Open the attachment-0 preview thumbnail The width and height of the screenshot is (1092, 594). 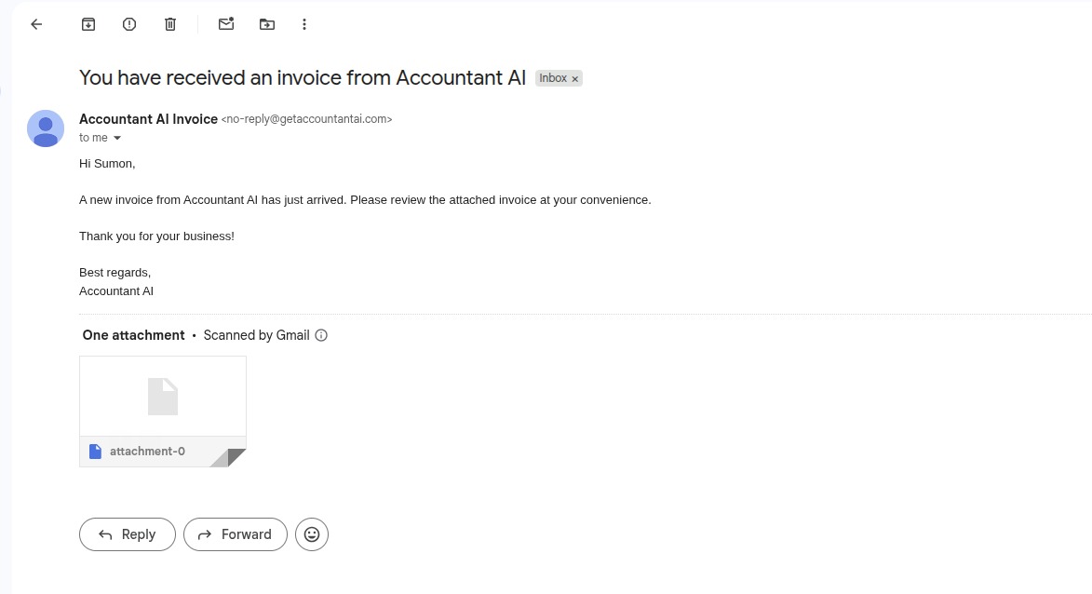[163, 397]
